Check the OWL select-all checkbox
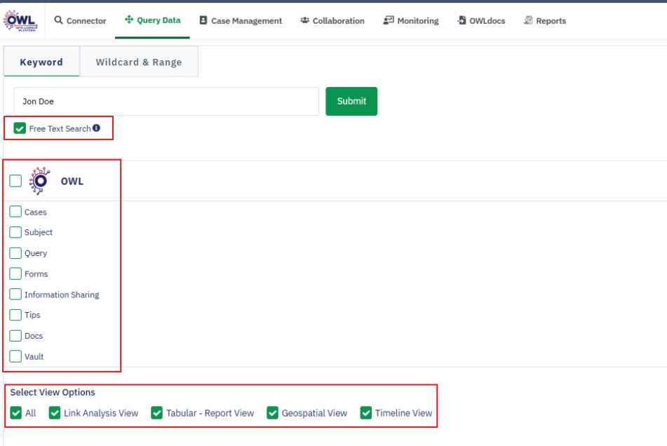Screen dimensions: 667x446 [x=15, y=180]
